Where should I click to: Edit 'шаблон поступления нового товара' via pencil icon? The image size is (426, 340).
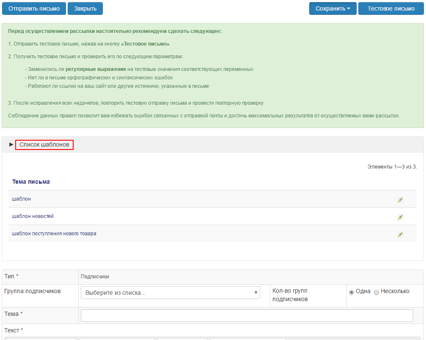400,234
